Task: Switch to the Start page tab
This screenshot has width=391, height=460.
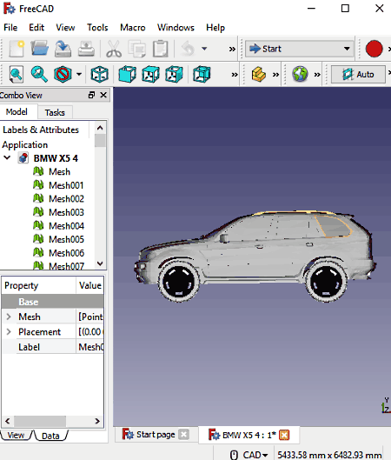Action: (156, 435)
